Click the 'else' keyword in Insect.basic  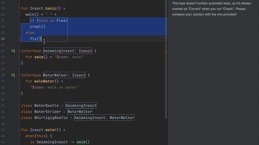30,33
